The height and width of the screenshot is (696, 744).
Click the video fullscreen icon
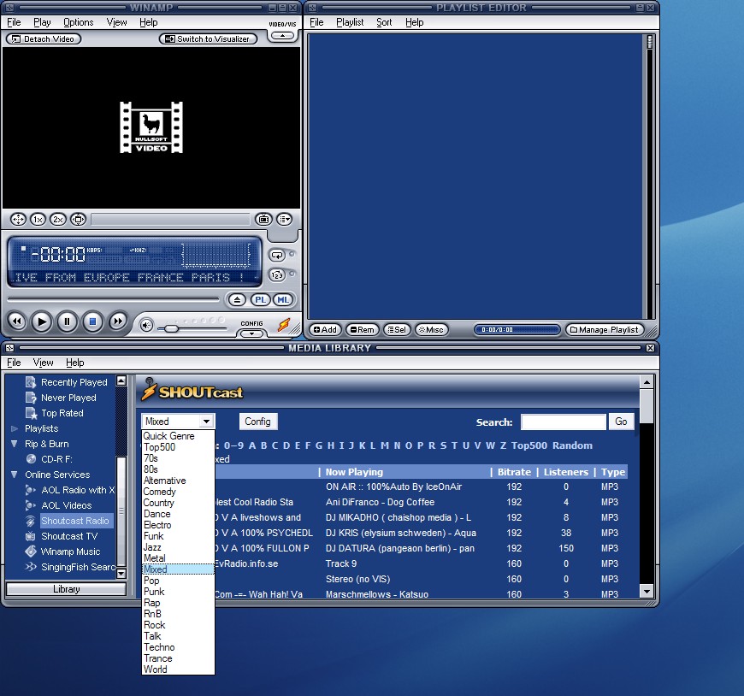point(18,219)
